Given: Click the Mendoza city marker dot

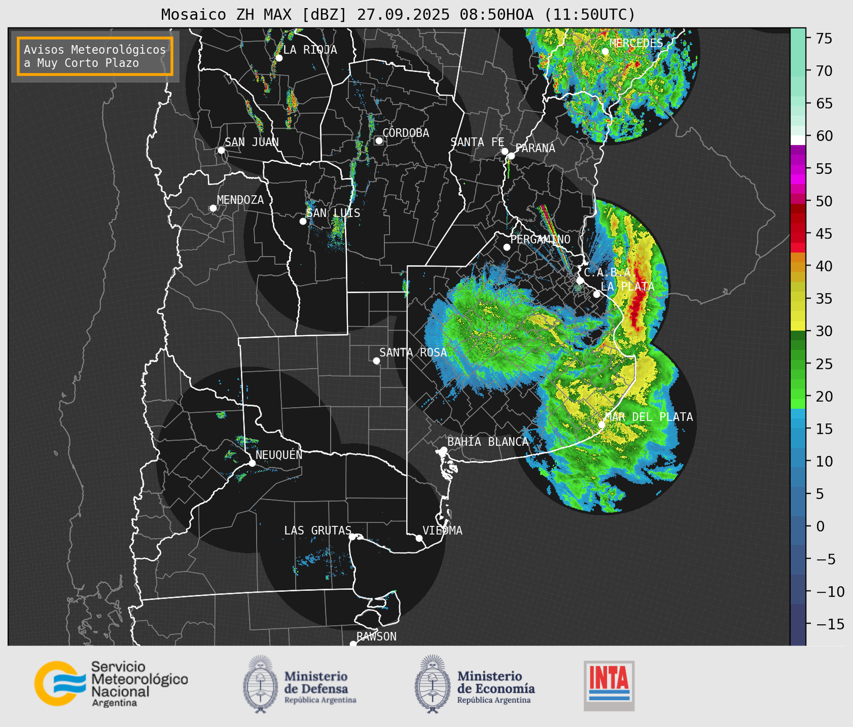Looking at the screenshot, I should point(213,208).
